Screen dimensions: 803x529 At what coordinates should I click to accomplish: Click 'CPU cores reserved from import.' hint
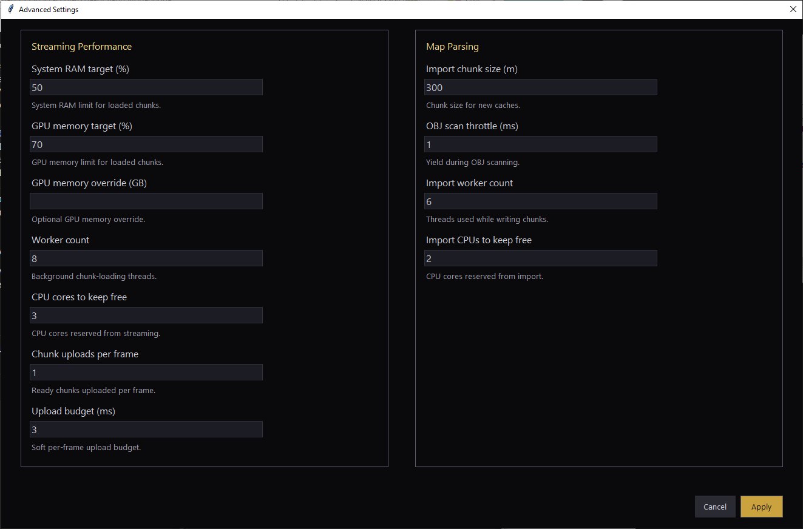[484, 277]
